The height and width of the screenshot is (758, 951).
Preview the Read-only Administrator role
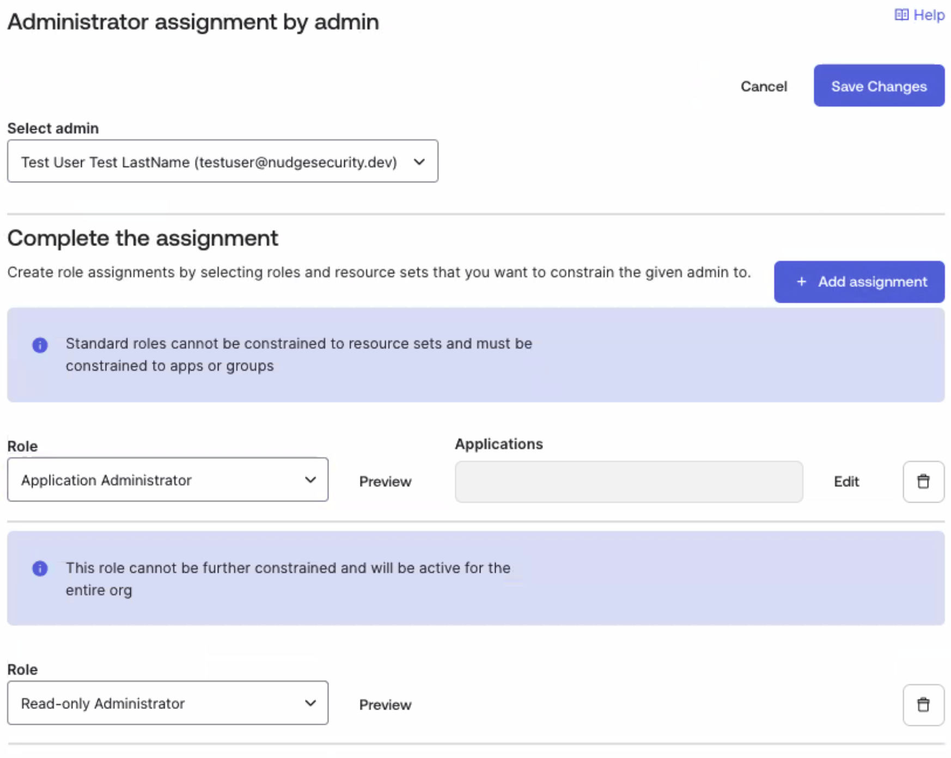pos(385,705)
